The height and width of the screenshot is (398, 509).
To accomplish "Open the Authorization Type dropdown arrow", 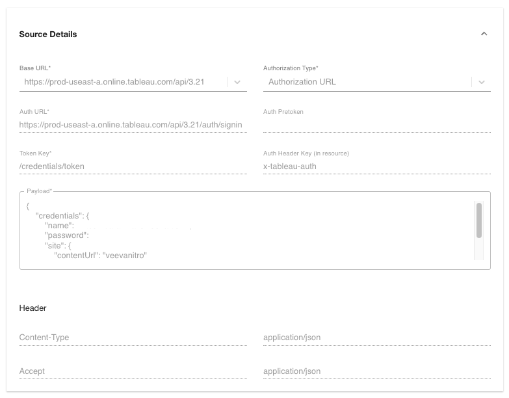I will (x=481, y=82).
